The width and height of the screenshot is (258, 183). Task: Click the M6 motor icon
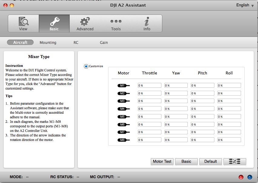124,125
